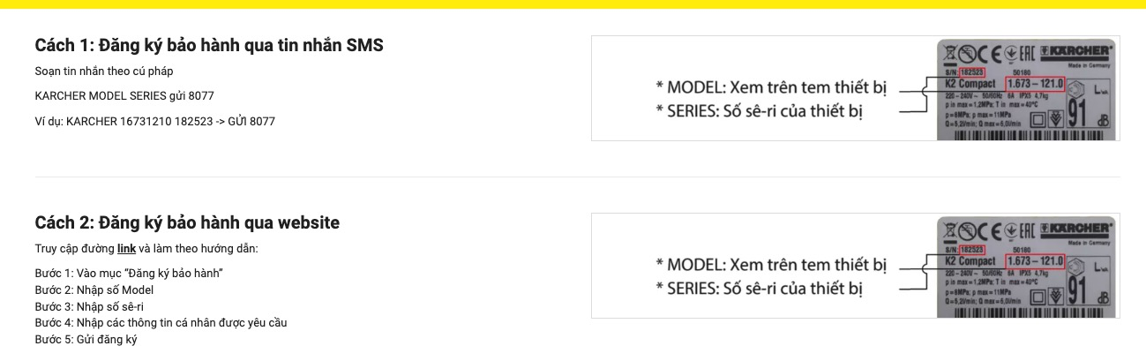The image size is (1146, 361).
Task: Click the crossed-out bin symbol on the SMS label
Action: coord(951,54)
